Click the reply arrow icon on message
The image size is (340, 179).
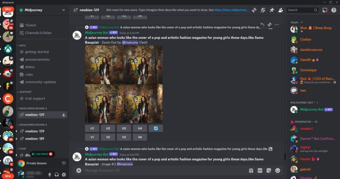click(262, 25)
